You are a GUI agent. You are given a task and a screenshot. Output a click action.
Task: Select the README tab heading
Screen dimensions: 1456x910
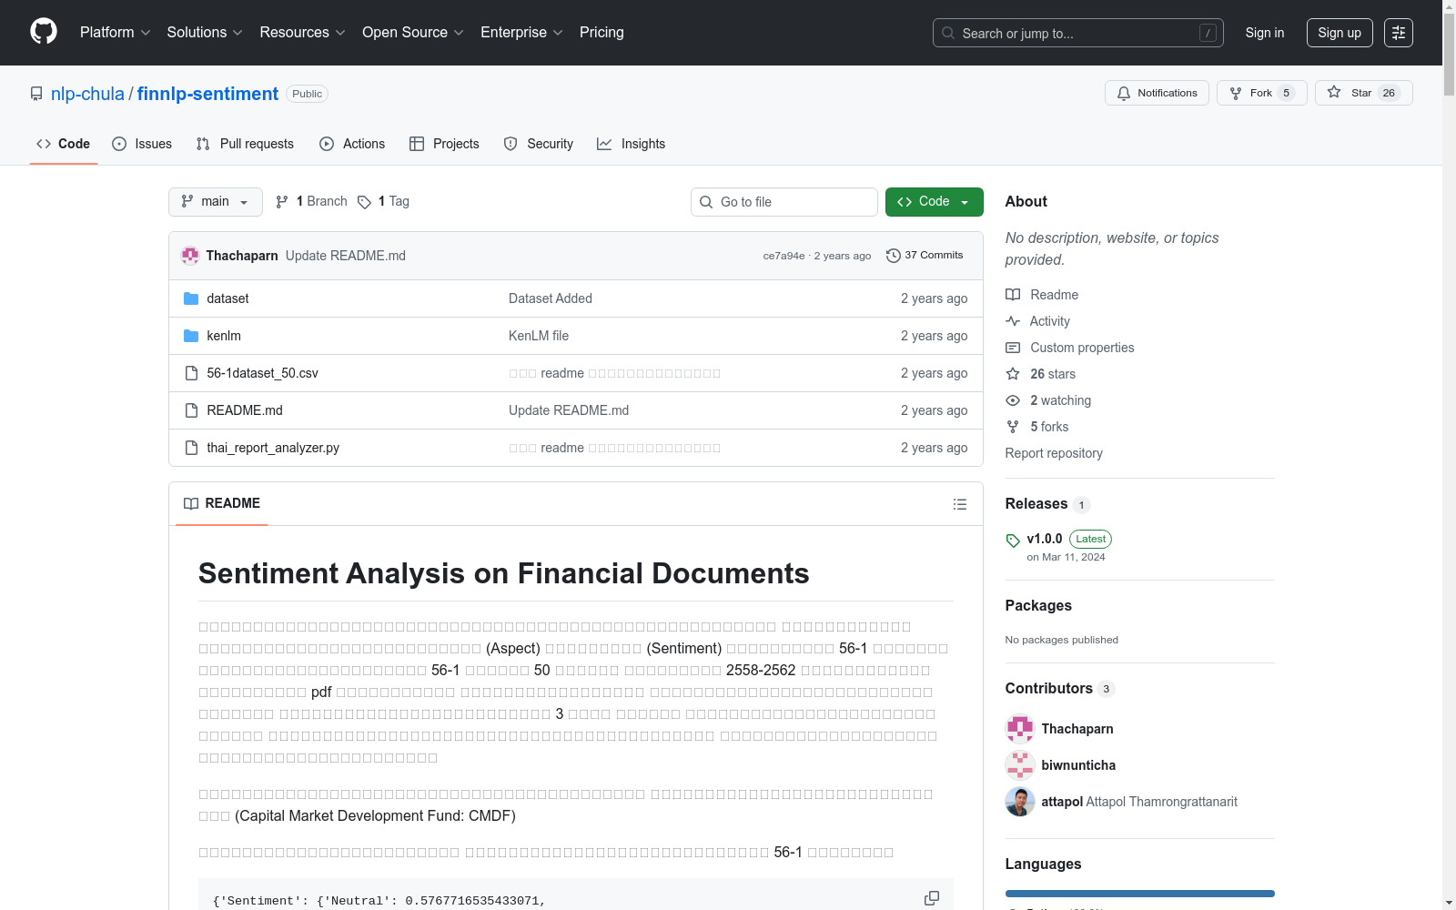coord(222,503)
